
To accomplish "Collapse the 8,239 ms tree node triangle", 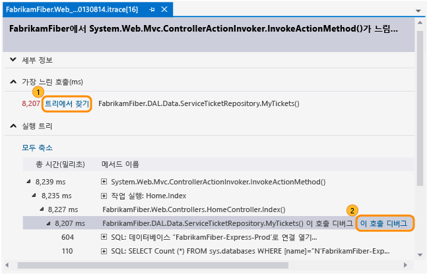I will pos(29,182).
